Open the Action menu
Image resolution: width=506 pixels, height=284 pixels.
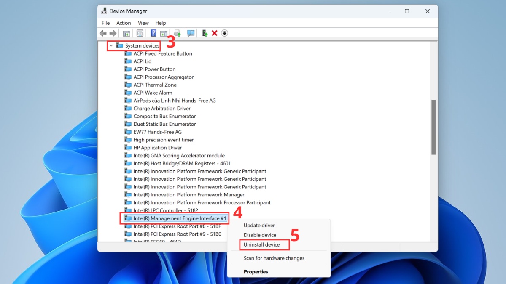124,23
